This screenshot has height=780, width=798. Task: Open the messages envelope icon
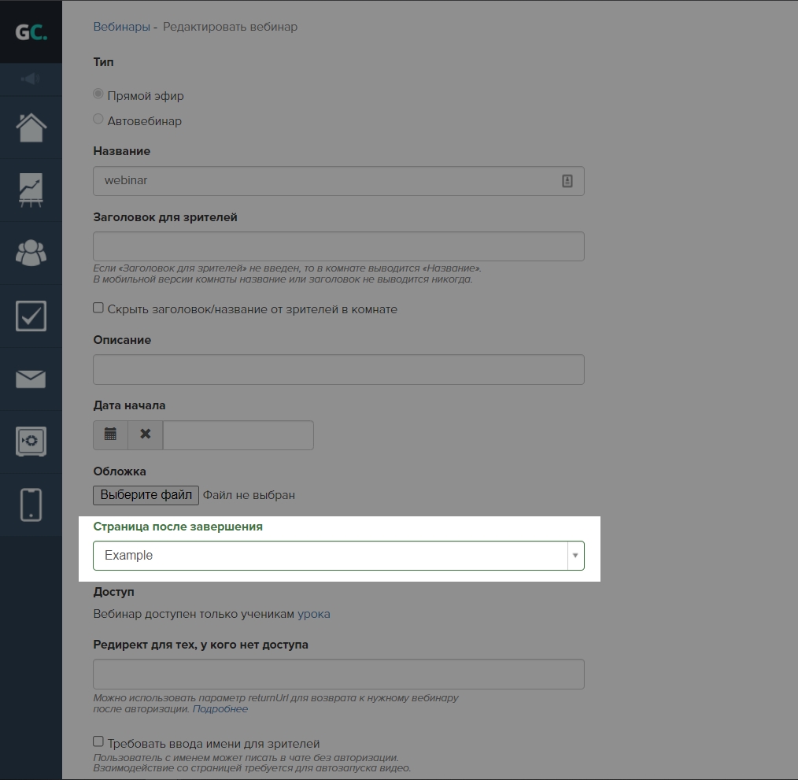pos(31,379)
